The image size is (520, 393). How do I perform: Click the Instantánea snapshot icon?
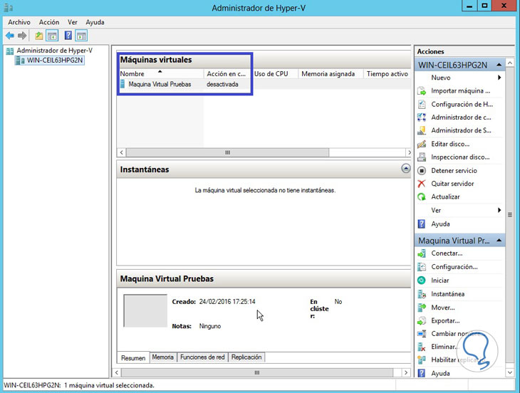422,294
